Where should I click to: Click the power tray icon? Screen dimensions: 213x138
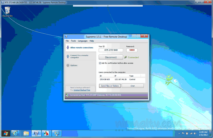point(187,134)
